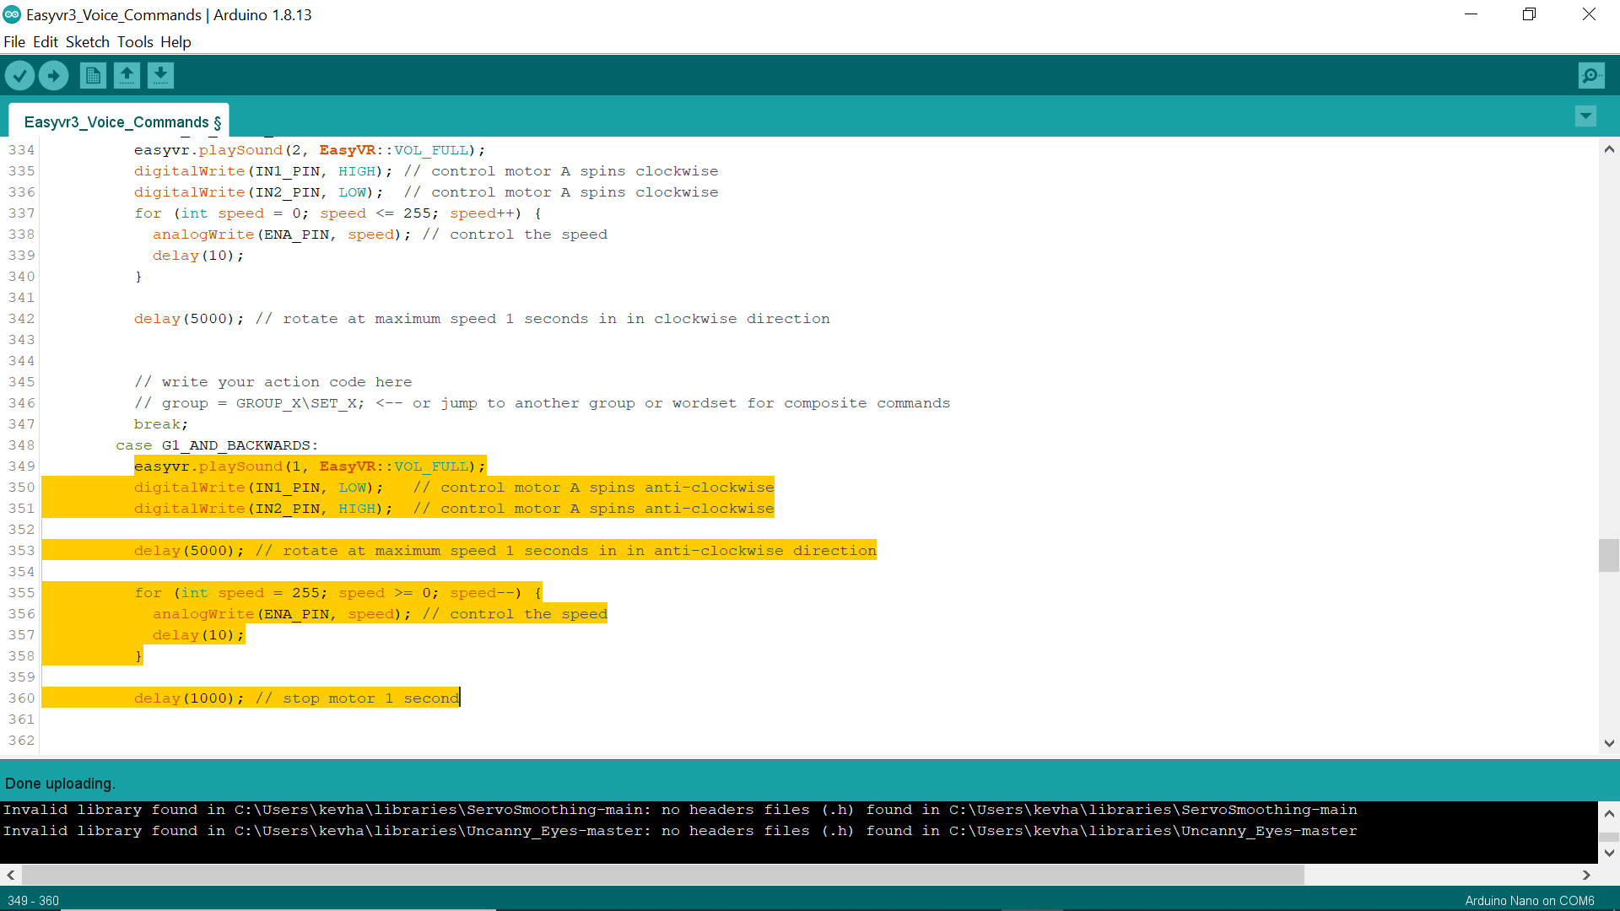Click the editor scroll-down arrow

(1609, 743)
